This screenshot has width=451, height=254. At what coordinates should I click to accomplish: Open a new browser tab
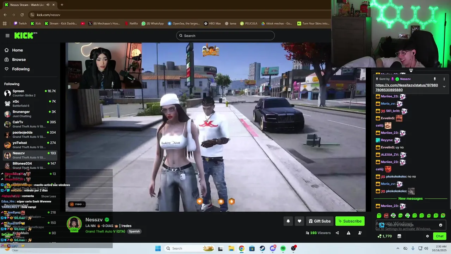point(62,5)
